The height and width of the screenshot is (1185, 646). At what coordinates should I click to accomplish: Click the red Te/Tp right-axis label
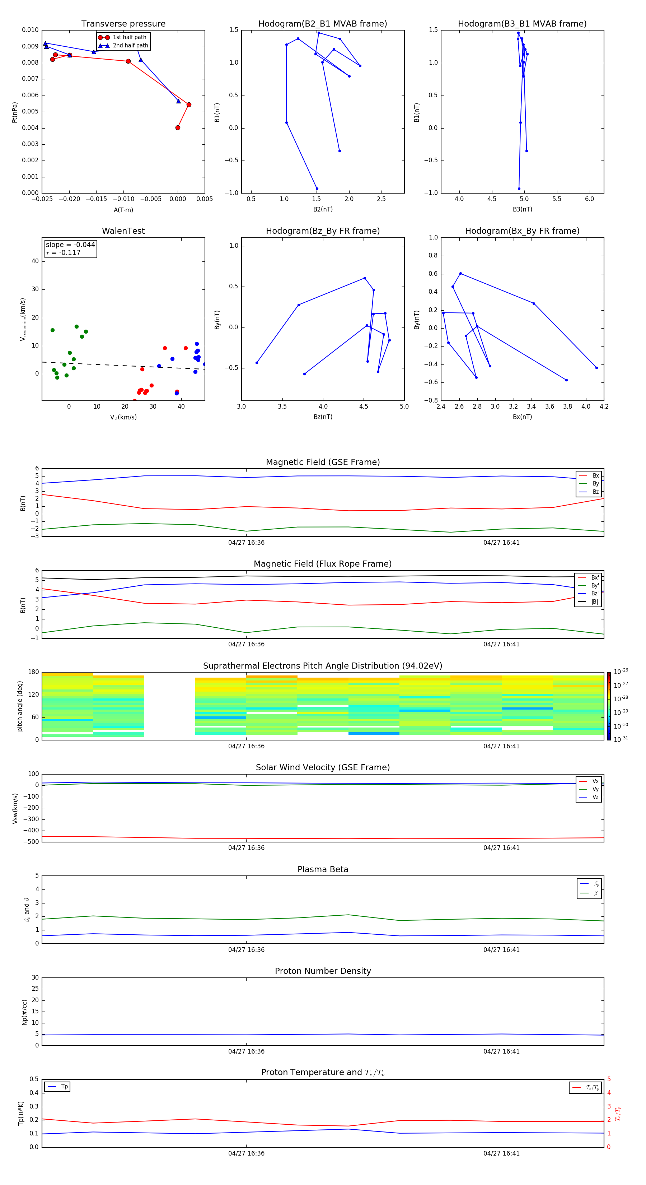coord(618,1113)
